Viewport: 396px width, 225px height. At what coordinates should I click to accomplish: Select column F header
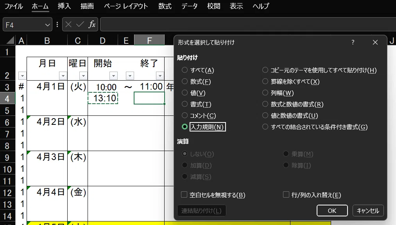pyautogui.click(x=149, y=40)
